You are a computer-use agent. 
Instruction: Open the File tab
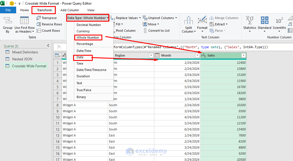pos(8,10)
